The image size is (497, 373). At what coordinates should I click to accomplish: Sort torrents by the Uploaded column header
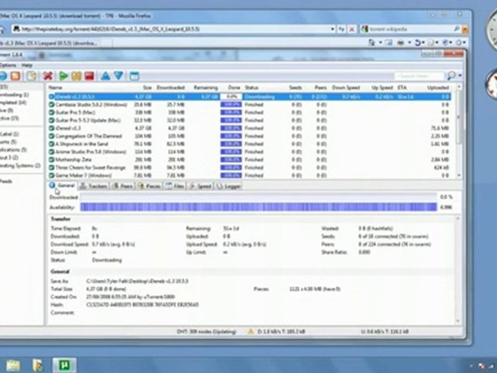pos(438,88)
